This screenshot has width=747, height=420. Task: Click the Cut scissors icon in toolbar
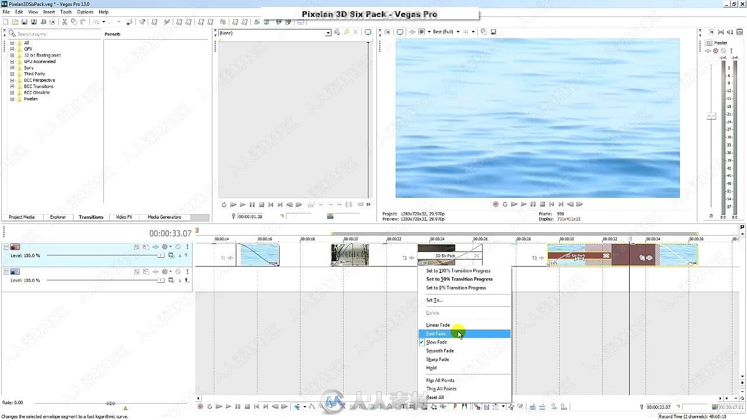(x=64, y=22)
